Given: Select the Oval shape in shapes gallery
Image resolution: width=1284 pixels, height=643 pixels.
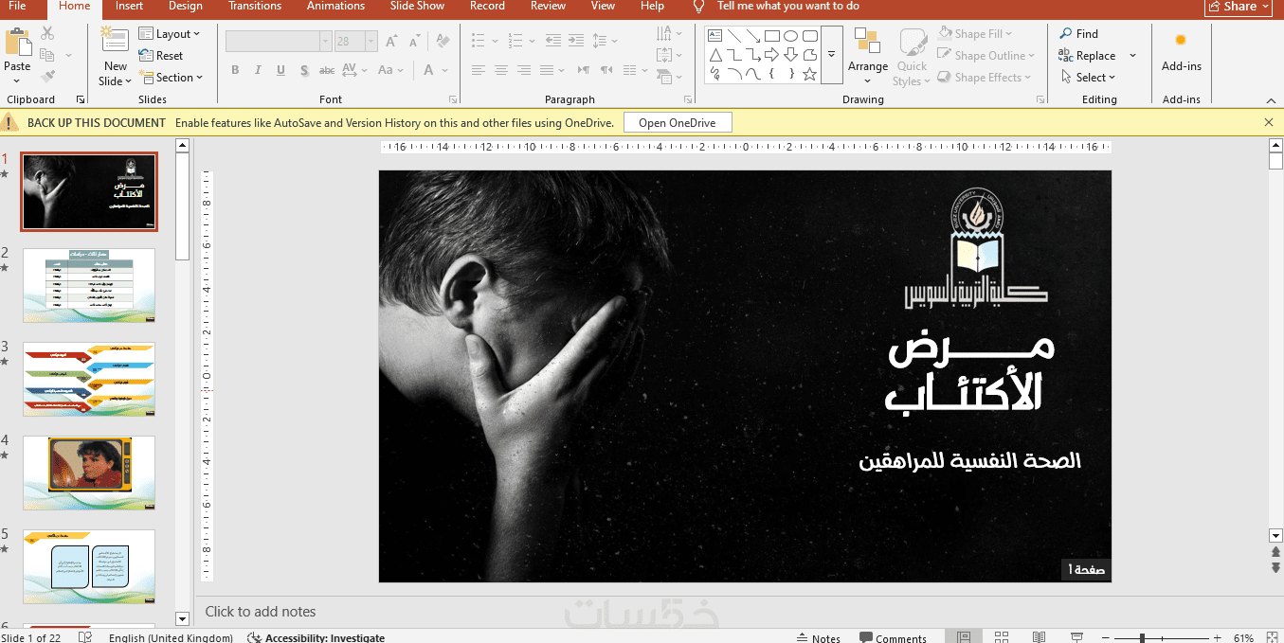Looking at the screenshot, I should tap(791, 36).
